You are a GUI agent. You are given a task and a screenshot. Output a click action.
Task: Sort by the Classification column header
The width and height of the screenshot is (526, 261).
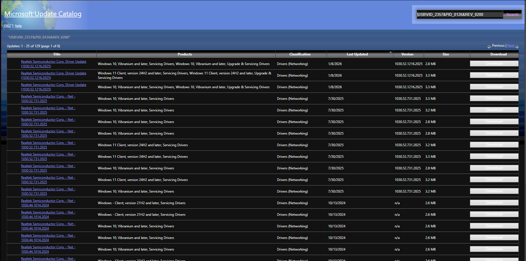(x=300, y=54)
